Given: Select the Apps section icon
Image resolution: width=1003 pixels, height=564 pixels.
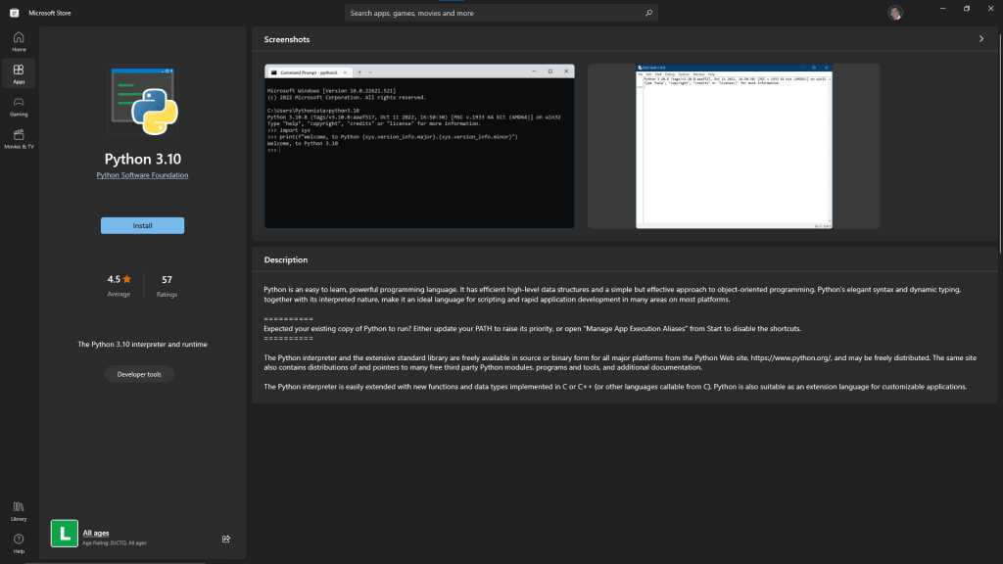Looking at the screenshot, I should pos(18,71).
